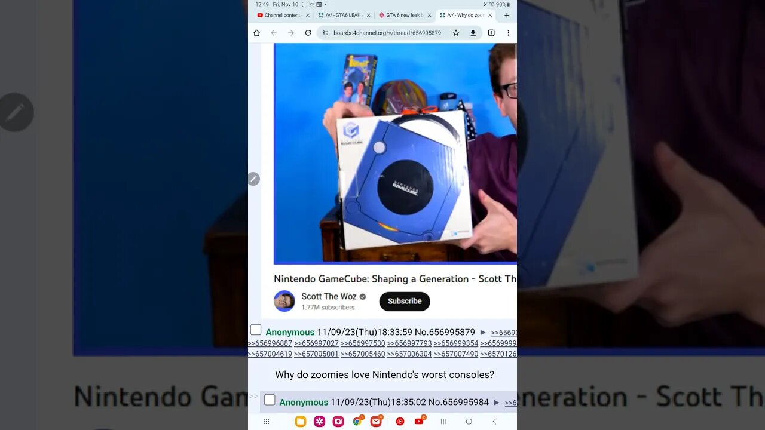Viewport: 765px width, 430px height.
Task: Tap the recent apps navigation button
Action: pos(443,422)
